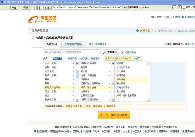This screenshot has width=195, height=137.
Task: Select 分级设备 in third column
Action: tap(131, 75)
